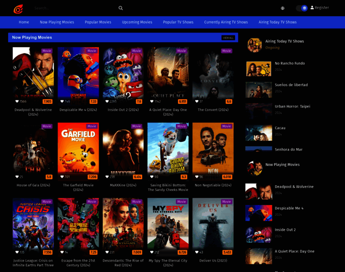Click MaXXXine (2024) title link

pos(123,185)
